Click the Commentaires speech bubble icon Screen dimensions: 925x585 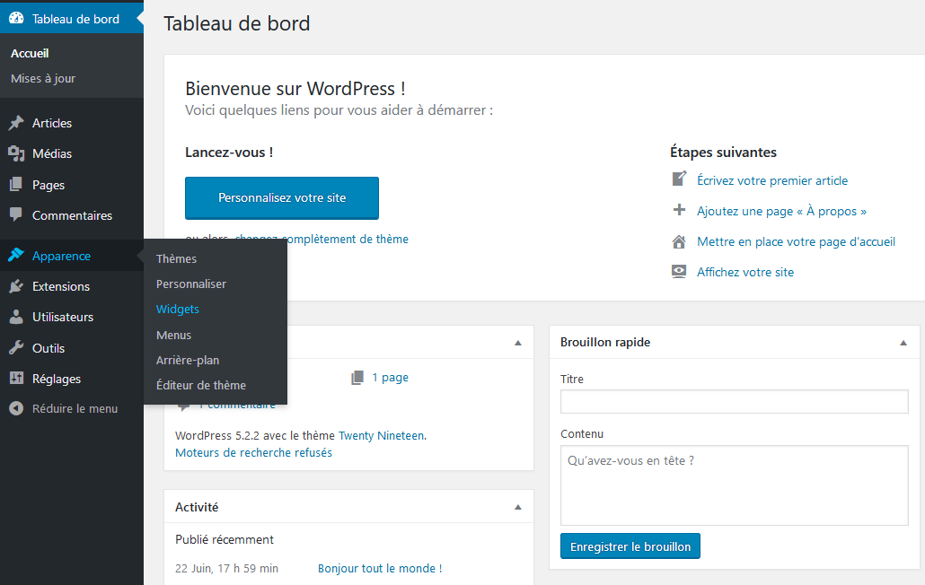click(16, 215)
